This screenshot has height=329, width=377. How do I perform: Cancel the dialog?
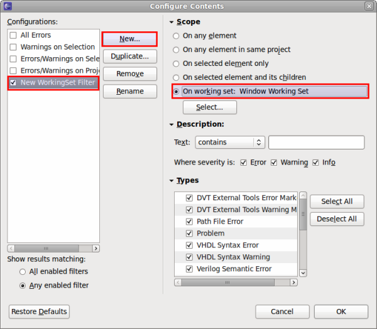coord(282,311)
